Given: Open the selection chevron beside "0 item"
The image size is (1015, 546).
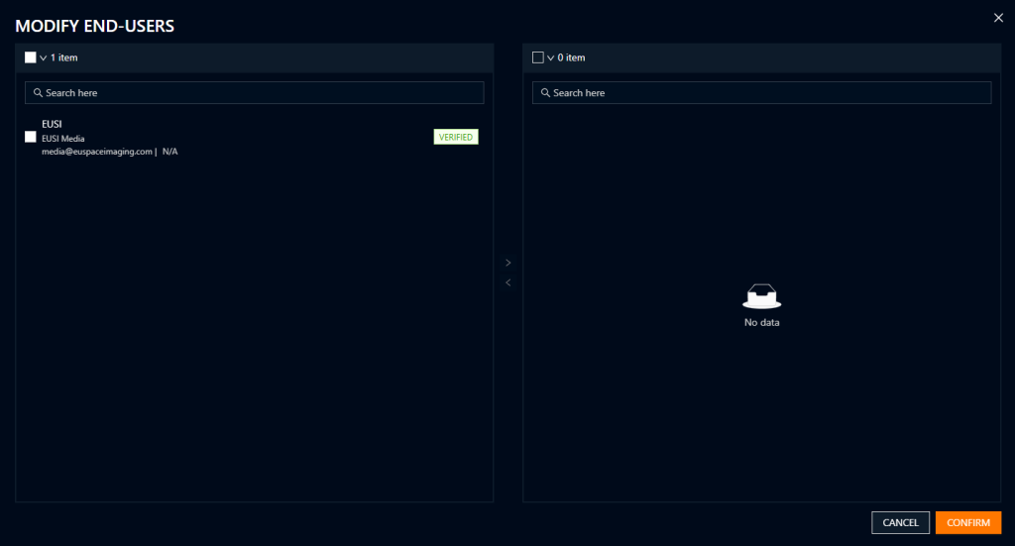Looking at the screenshot, I should pyautogui.click(x=551, y=57).
